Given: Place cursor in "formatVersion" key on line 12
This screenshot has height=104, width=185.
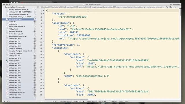Looking at the screenshot, I should [x=63, y=45].
